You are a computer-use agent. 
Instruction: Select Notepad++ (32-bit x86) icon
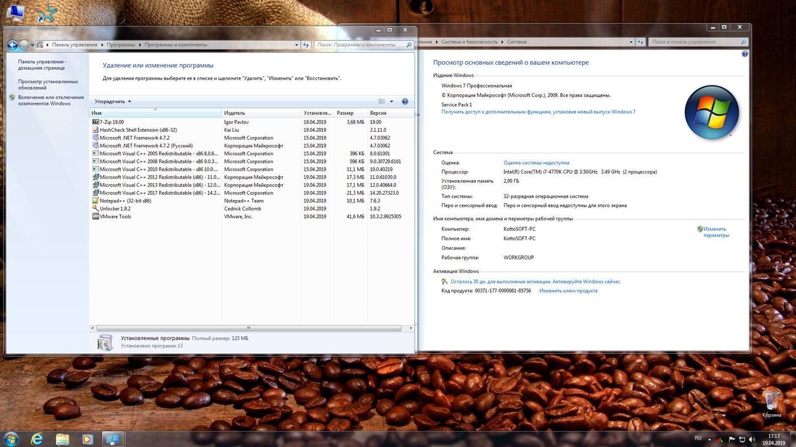(95, 200)
